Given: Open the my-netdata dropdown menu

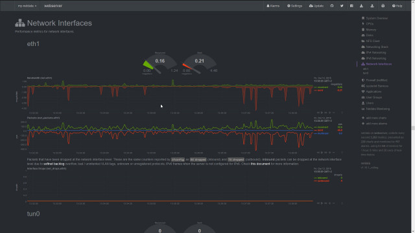Looking at the screenshot, I should [27, 6].
